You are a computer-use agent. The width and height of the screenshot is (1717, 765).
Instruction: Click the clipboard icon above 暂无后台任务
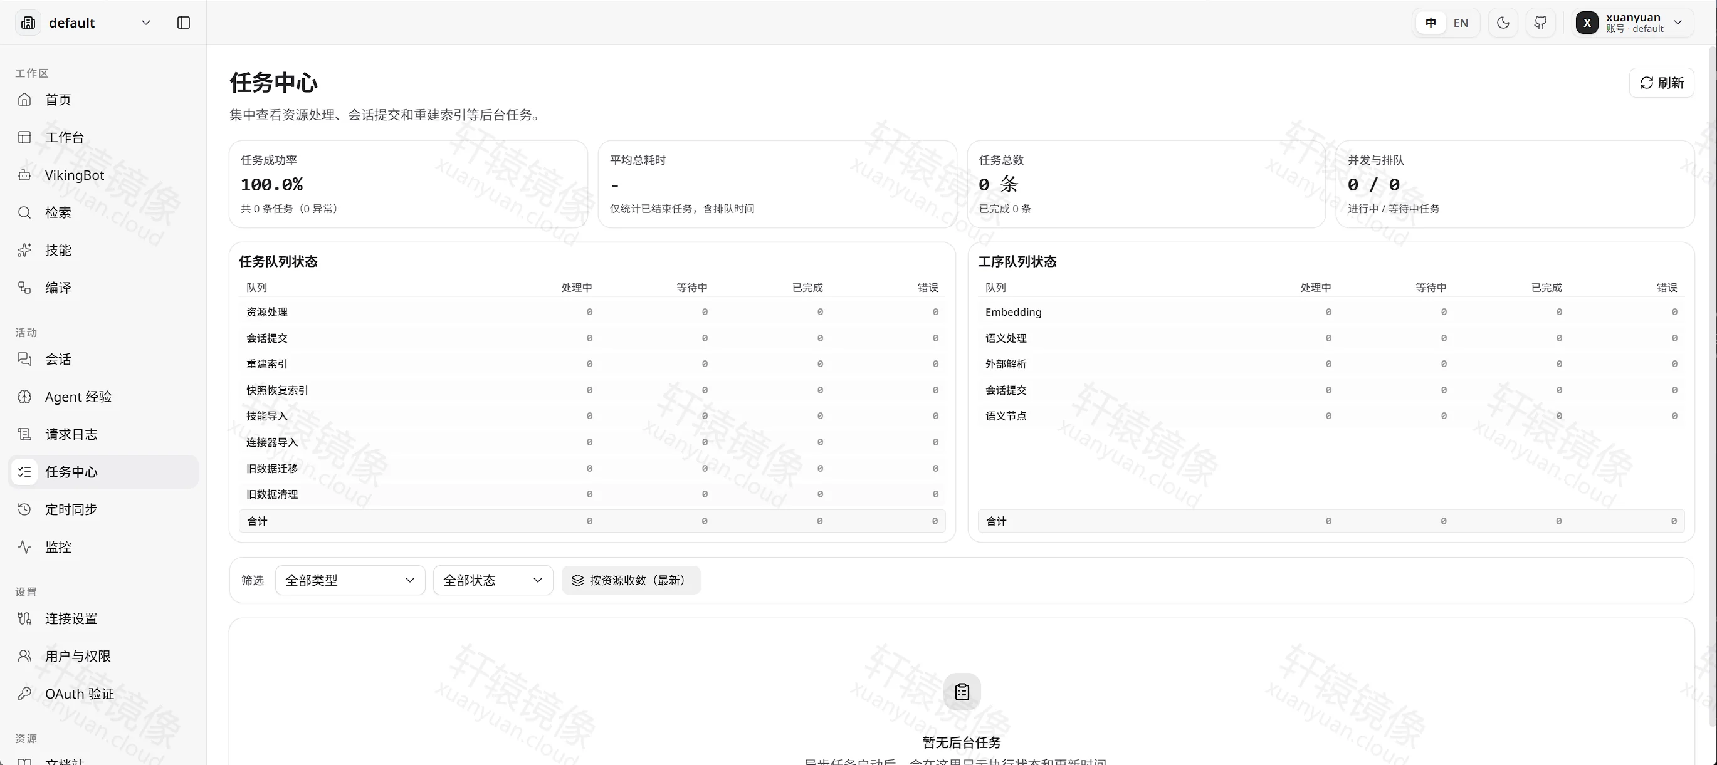click(x=962, y=692)
